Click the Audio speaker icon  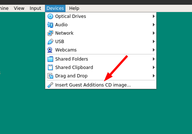click(50, 25)
